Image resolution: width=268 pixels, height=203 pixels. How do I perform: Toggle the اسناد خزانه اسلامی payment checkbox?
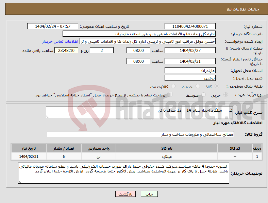(x=170, y=94)
